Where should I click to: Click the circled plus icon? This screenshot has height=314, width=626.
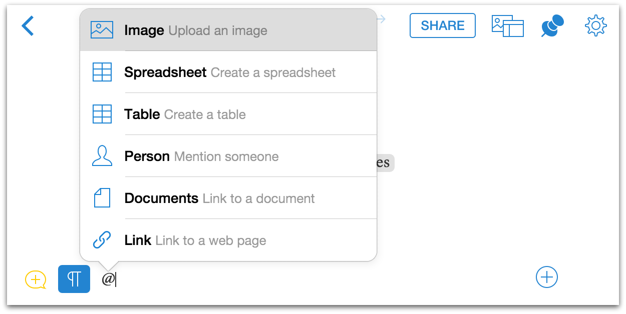pos(547,277)
